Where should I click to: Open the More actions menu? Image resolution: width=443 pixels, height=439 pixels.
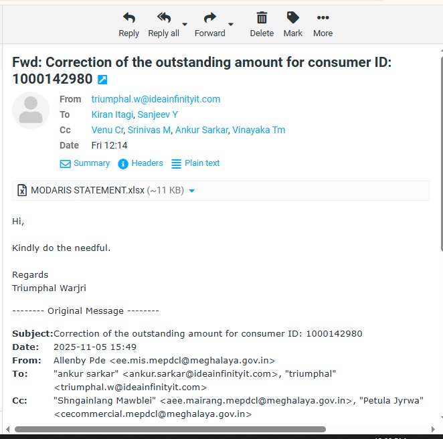323,18
